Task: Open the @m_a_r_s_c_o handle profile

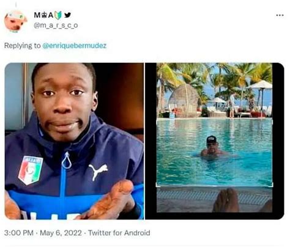Action: pos(56,26)
